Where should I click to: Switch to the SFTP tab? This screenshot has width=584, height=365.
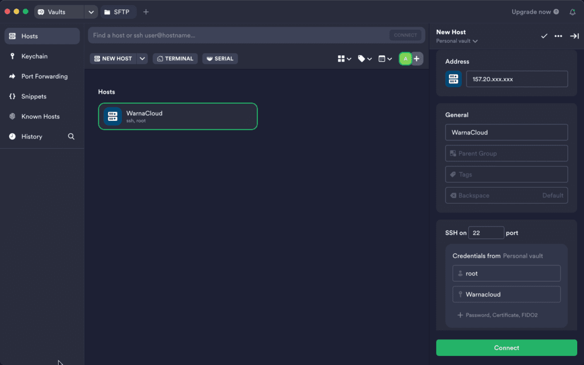coord(120,12)
